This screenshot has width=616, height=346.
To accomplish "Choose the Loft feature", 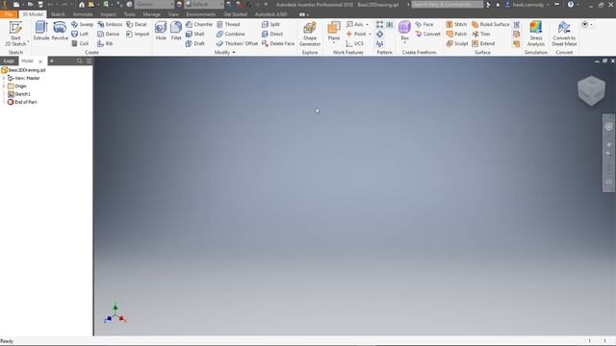I will pyautogui.click(x=80, y=35).
